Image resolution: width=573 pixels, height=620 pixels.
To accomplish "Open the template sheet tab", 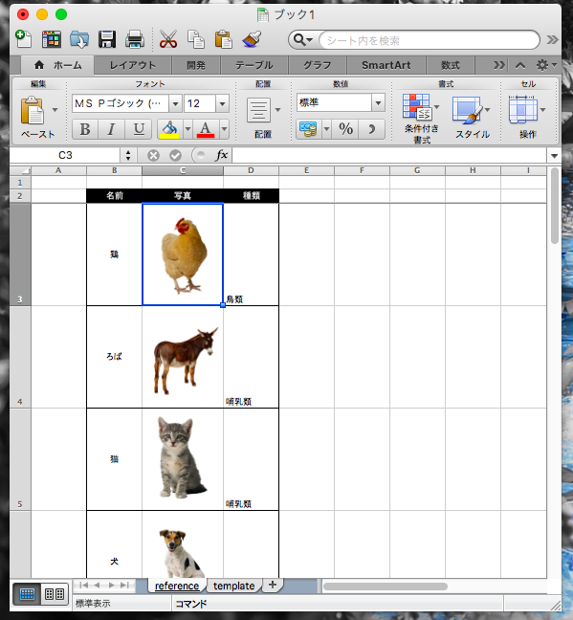I will pos(233,586).
